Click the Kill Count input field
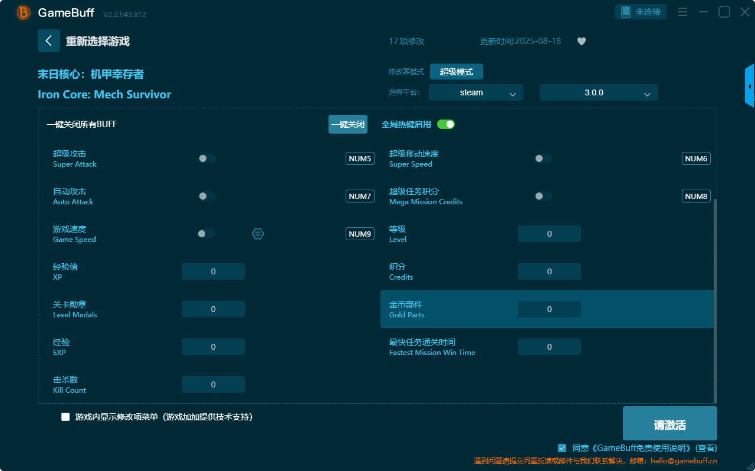755x471 pixels. (x=213, y=384)
